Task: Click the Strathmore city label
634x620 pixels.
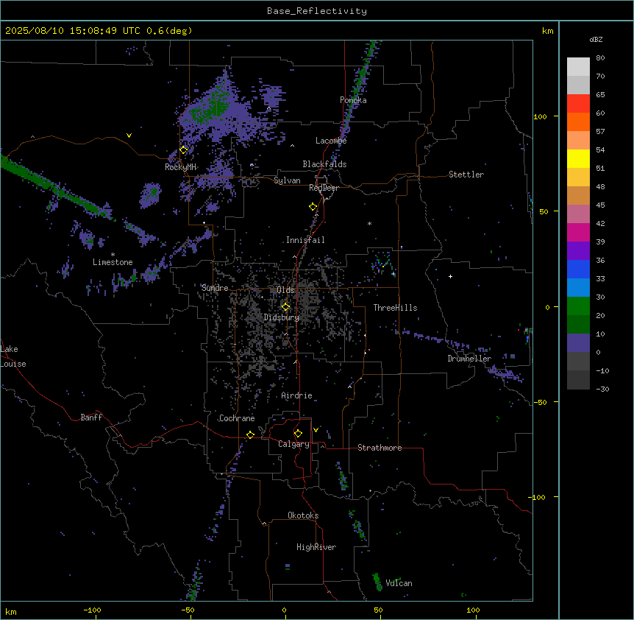Action: 380,448
